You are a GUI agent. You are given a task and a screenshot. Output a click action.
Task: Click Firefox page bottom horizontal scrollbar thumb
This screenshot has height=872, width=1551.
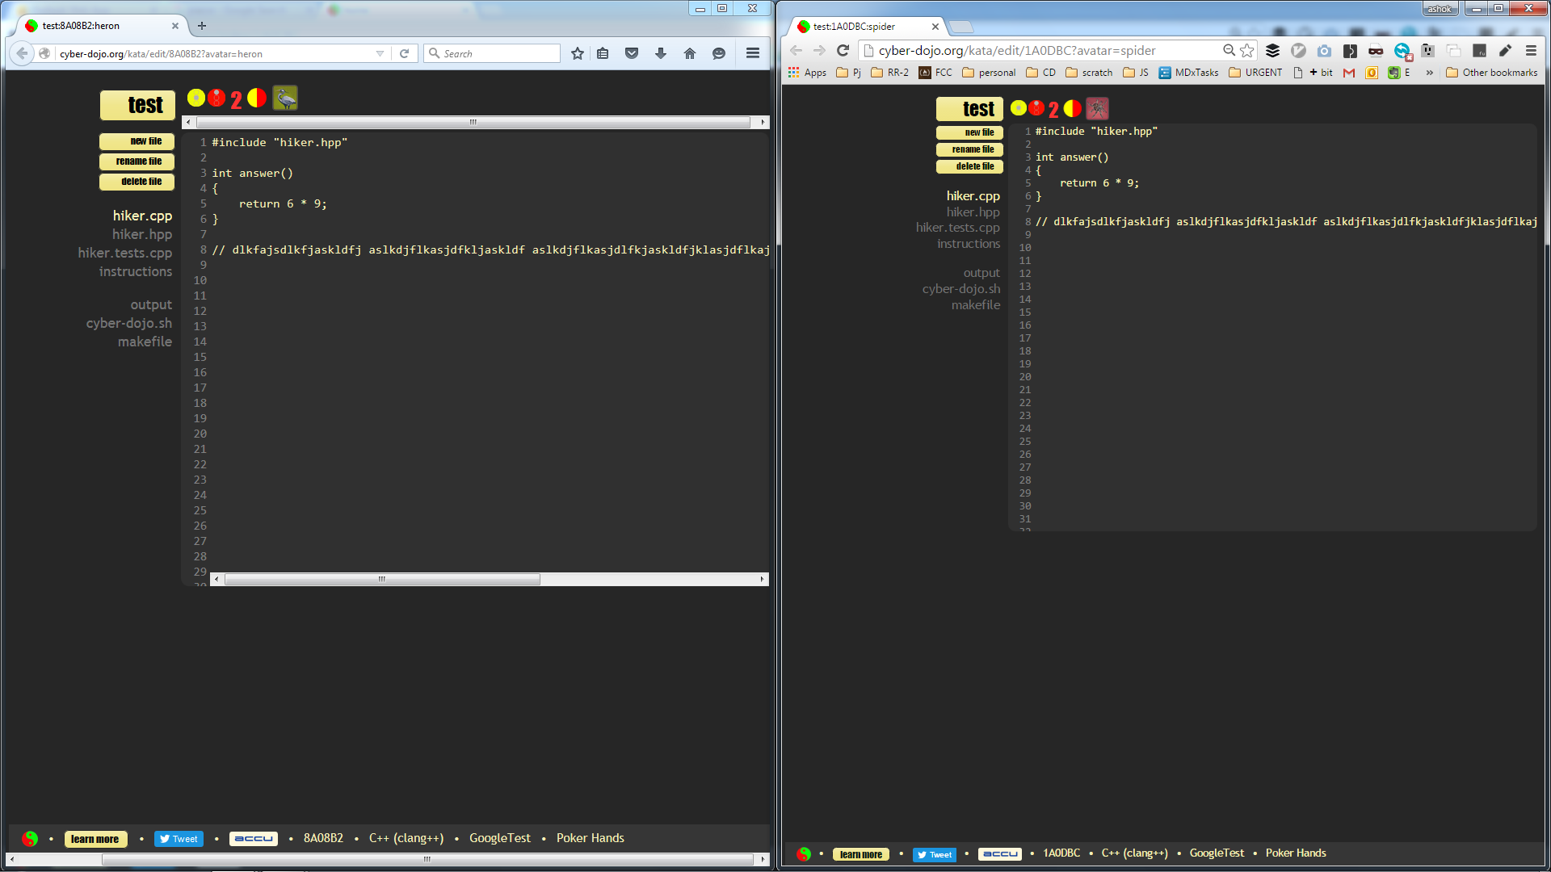click(427, 859)
